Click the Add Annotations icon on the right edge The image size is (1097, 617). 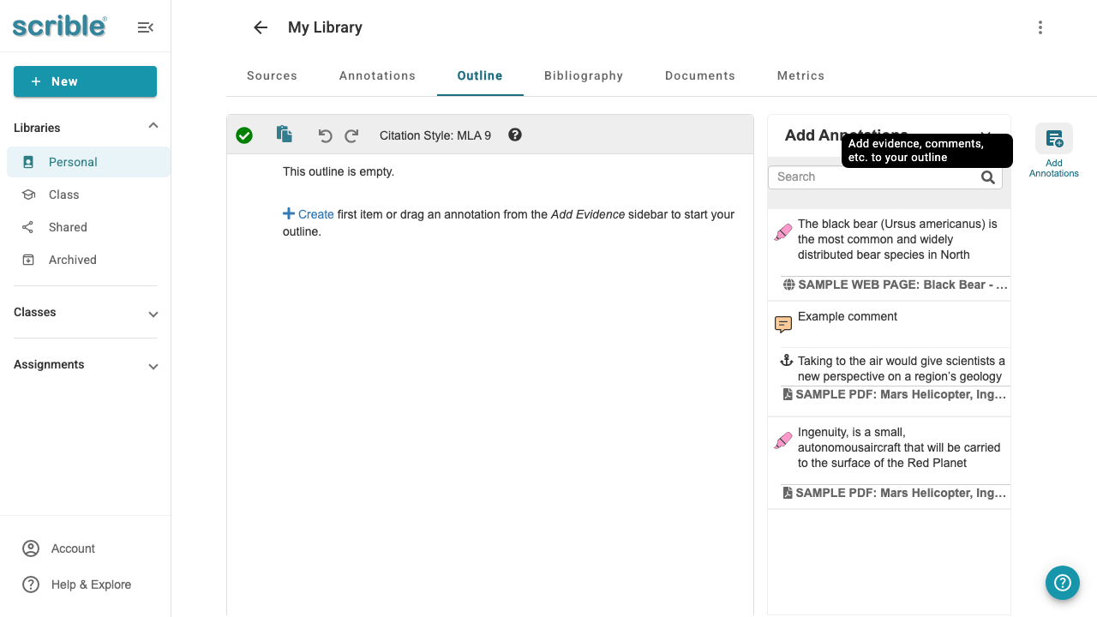(1053, 138)
